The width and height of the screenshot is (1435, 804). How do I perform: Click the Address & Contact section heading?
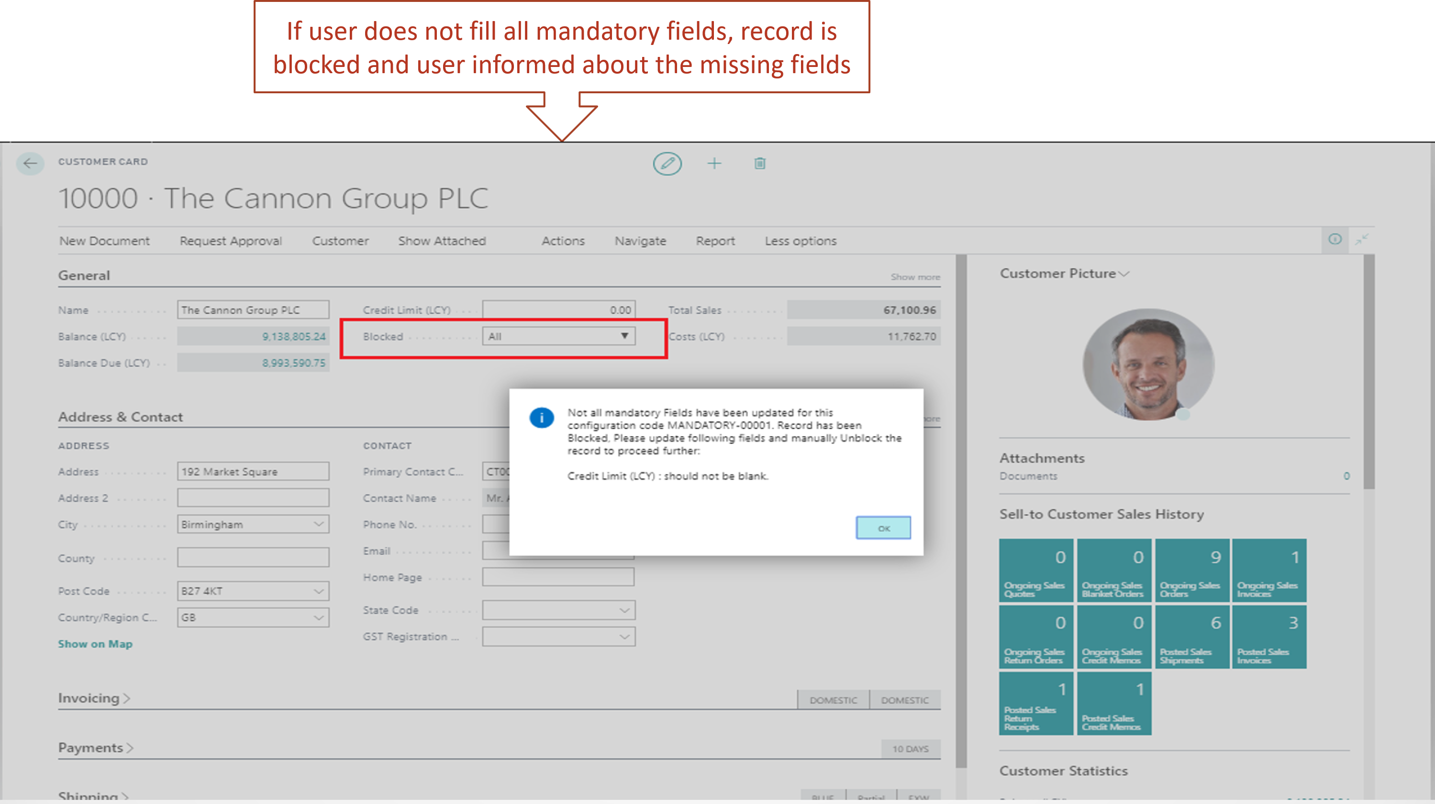tap(120, 417)
